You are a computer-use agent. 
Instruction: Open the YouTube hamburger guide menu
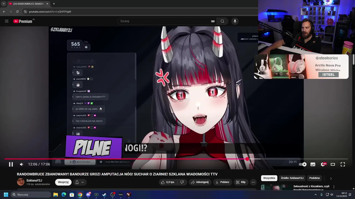click(7, 21)
